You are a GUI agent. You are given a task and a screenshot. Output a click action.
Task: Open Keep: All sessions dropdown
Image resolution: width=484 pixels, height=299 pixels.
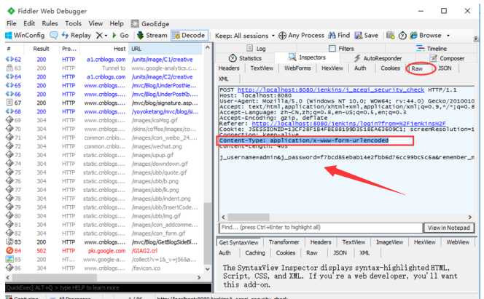(245, 36)
